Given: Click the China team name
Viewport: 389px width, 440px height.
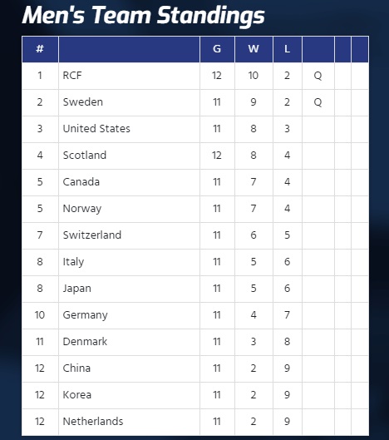Looking at the screenshot, I should tap(76, 368).
